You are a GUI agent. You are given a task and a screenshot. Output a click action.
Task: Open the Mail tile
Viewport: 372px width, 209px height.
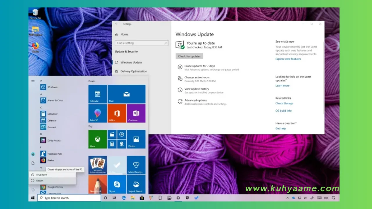coord(126,94)
